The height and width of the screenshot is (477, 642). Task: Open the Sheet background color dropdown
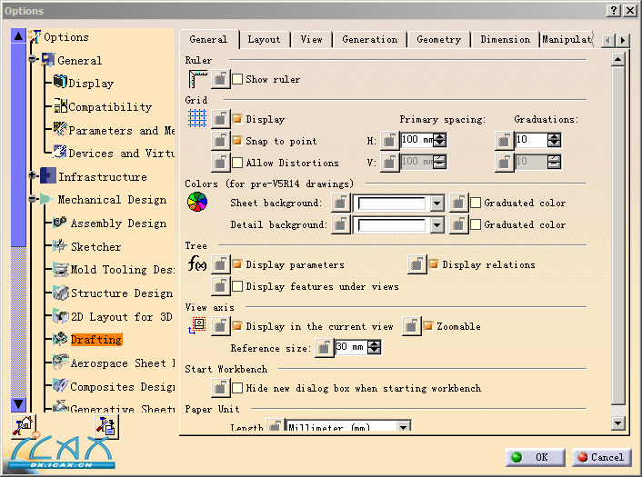pyautogui.click(x=436, y=204)
